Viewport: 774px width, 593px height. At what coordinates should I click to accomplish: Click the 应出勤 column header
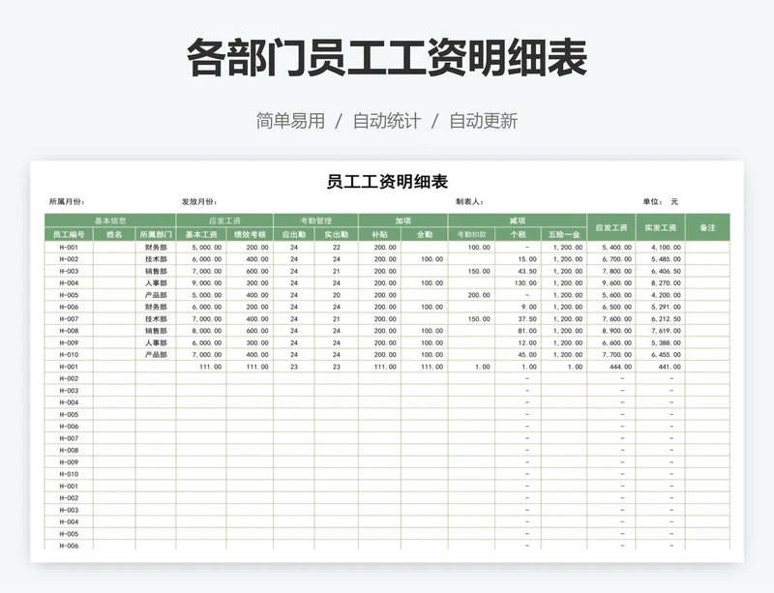click(x=294, y=234)
